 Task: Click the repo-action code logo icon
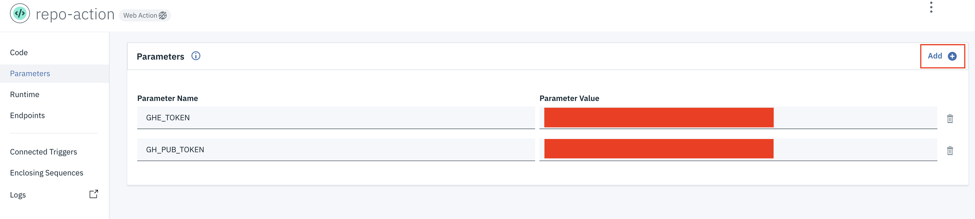[x=20, y=14]
